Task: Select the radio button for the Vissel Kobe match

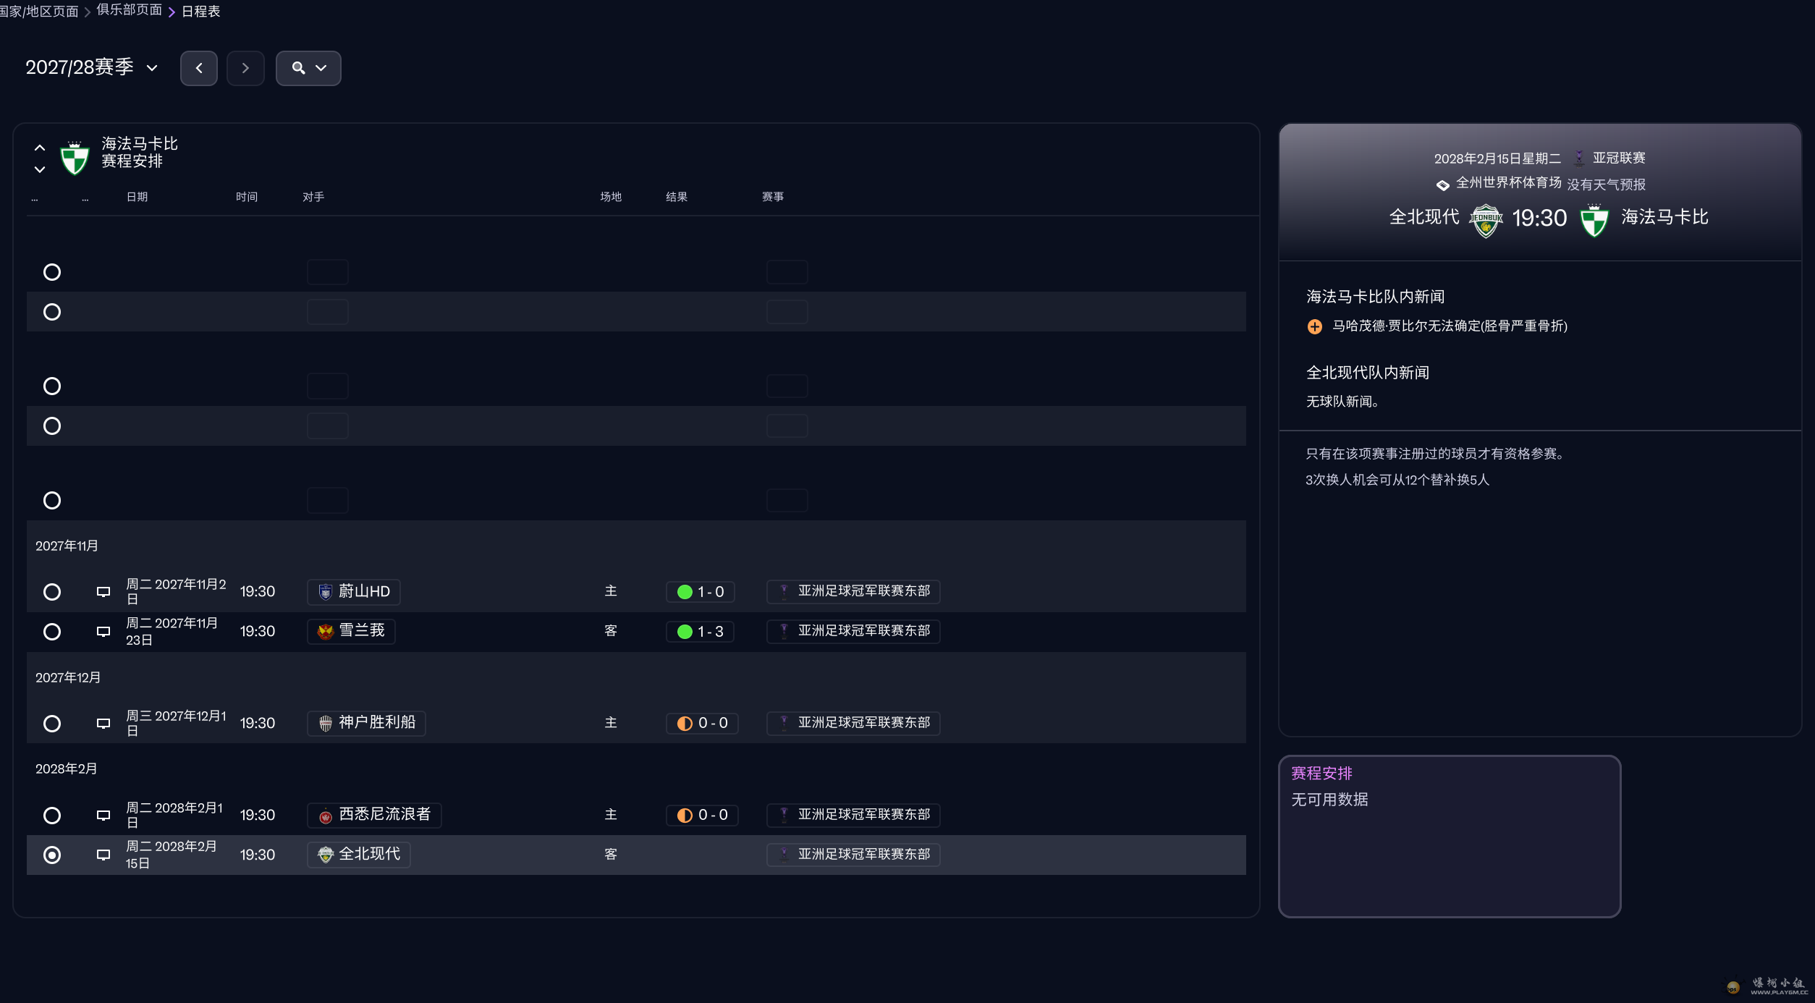Action: coord(52,724)
